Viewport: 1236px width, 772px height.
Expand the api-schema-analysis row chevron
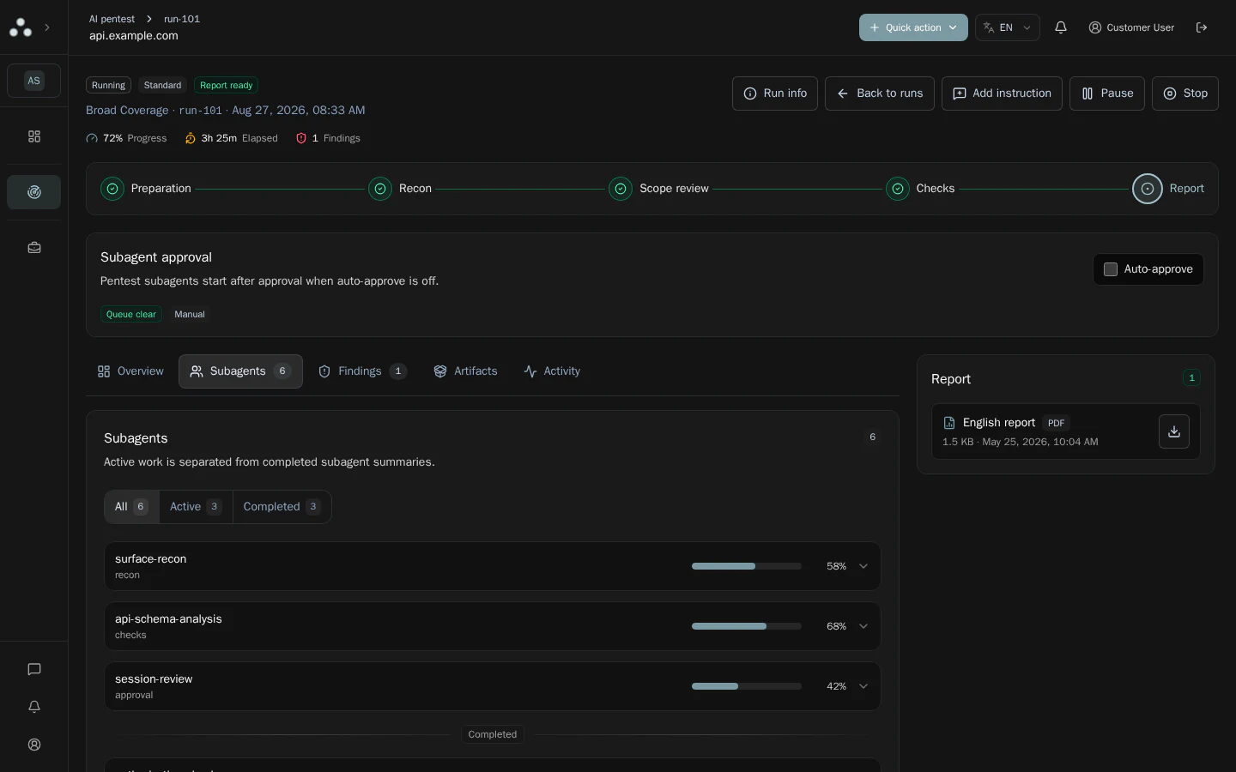coord(863,626)
